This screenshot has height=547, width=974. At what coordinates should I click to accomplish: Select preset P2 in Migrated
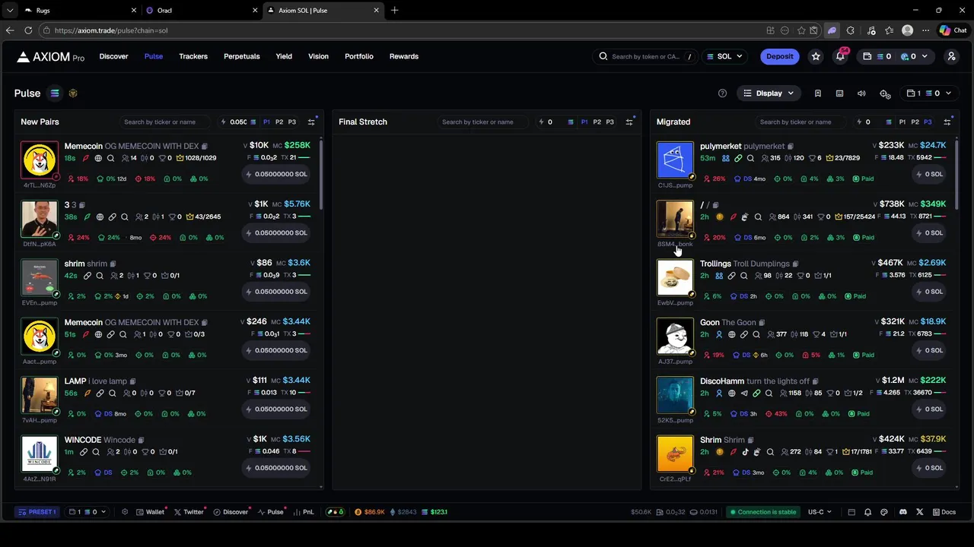(915, 122)
